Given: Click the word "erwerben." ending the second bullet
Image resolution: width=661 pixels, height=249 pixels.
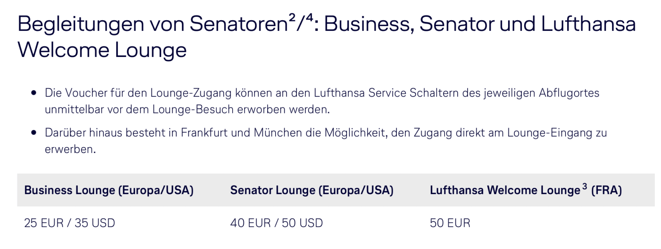Looking at the screenshot, I should pos(70,150).
